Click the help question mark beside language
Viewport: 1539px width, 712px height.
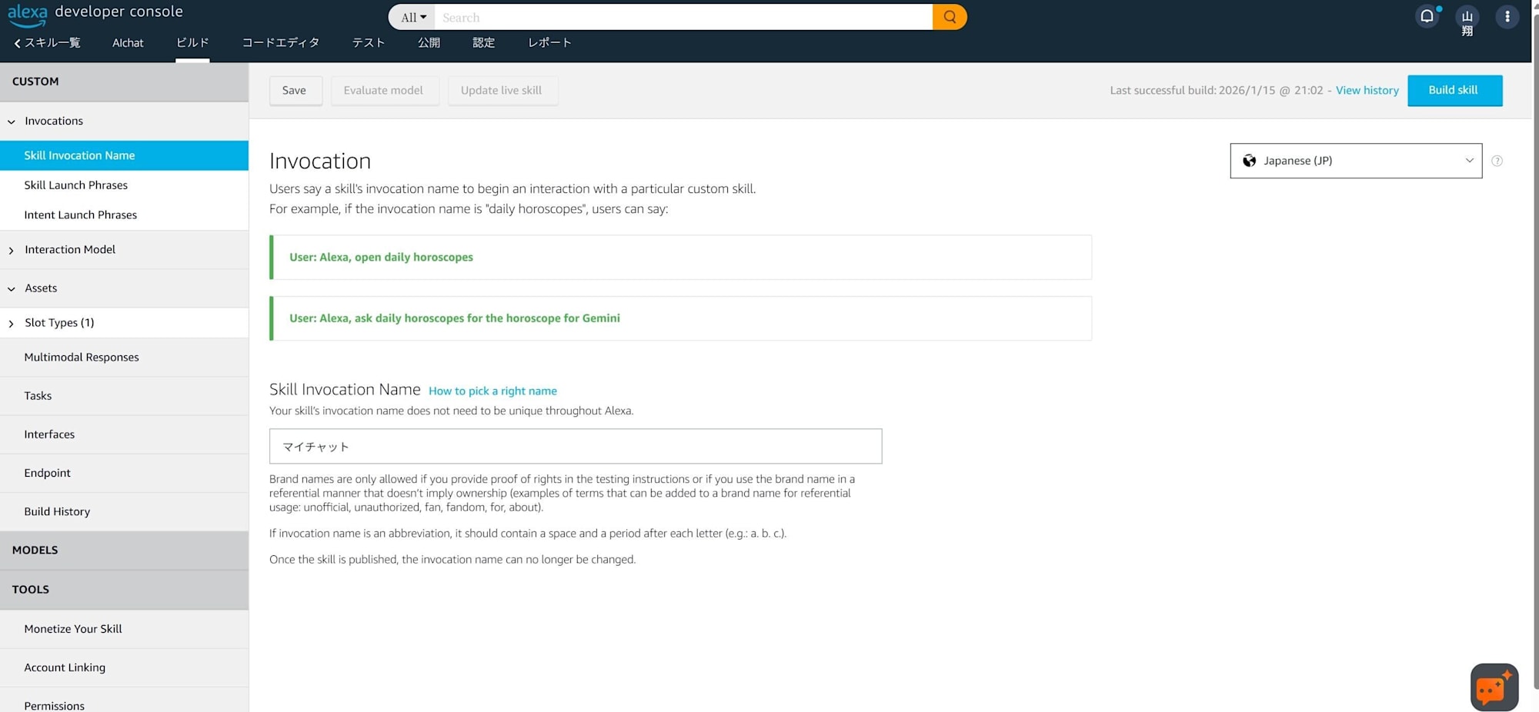pyautogui.click(x=1497, y=161)
